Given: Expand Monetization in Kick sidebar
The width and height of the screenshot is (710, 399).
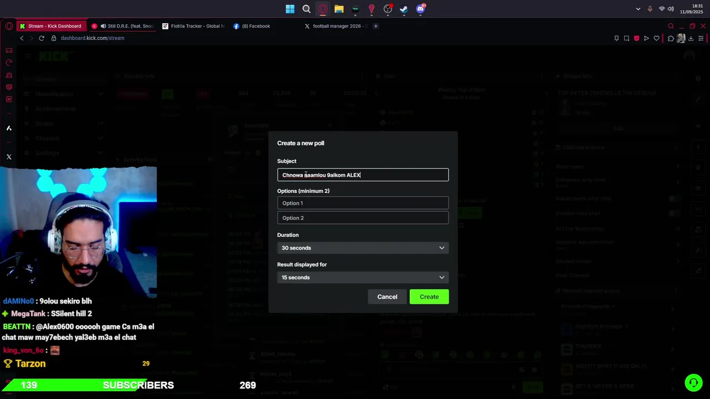Looking at the screenshot, I should click(100, 94).
